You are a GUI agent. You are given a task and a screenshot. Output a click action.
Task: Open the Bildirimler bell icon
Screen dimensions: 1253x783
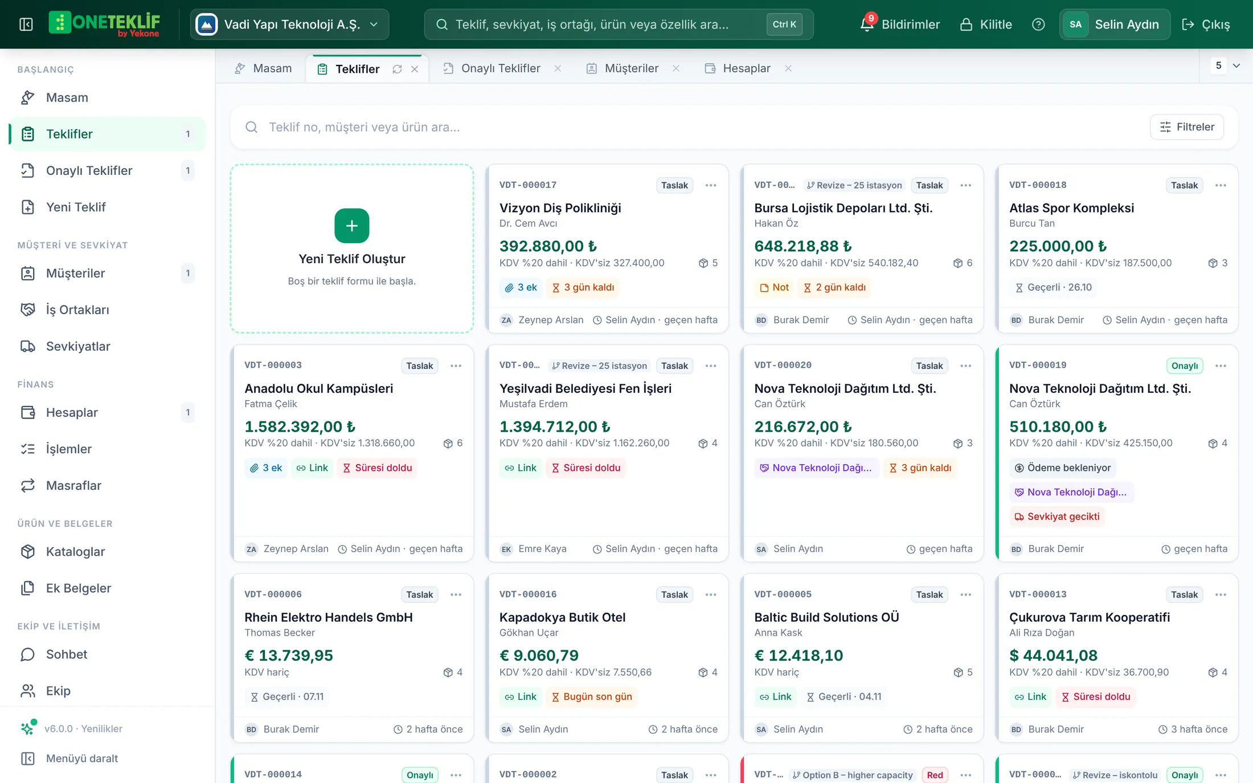coord(866,24)
